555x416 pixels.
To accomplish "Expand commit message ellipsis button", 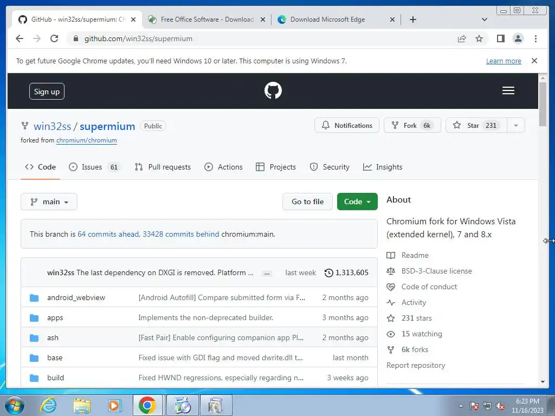I will tap(267, 273).
